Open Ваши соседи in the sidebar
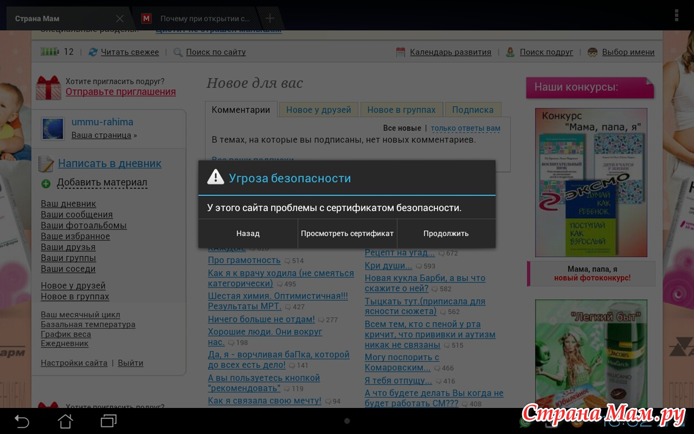Viewport: 694px width, 434px height. pyautogui.click(x=68, y=269)
